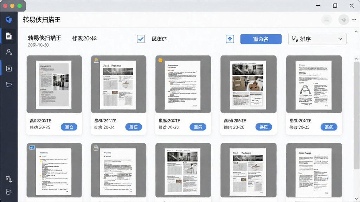The image size is (360, 202).
Task: Select the list view icon in sidebar
Action: tap(9, 68)
